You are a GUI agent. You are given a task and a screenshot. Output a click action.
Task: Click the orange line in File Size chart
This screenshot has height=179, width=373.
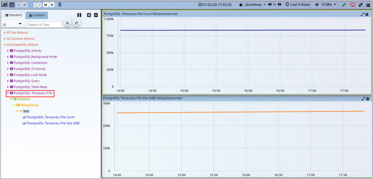point(240,112)
